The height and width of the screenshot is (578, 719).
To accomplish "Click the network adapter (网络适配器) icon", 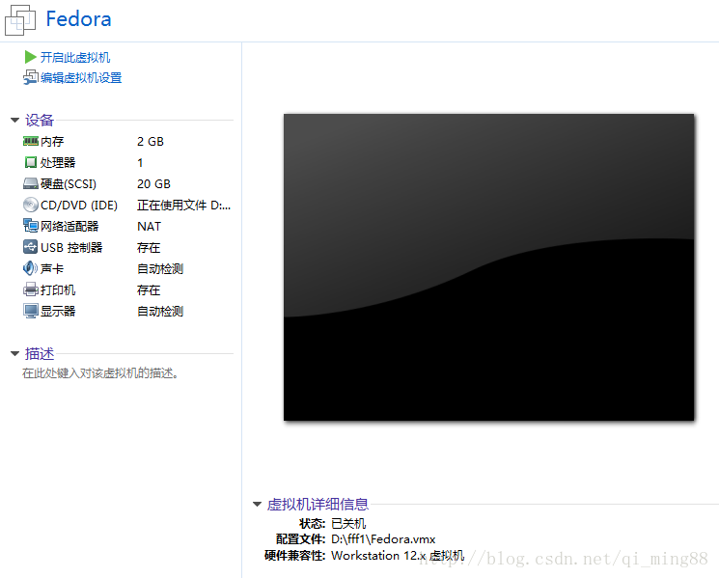I will 30,226.
